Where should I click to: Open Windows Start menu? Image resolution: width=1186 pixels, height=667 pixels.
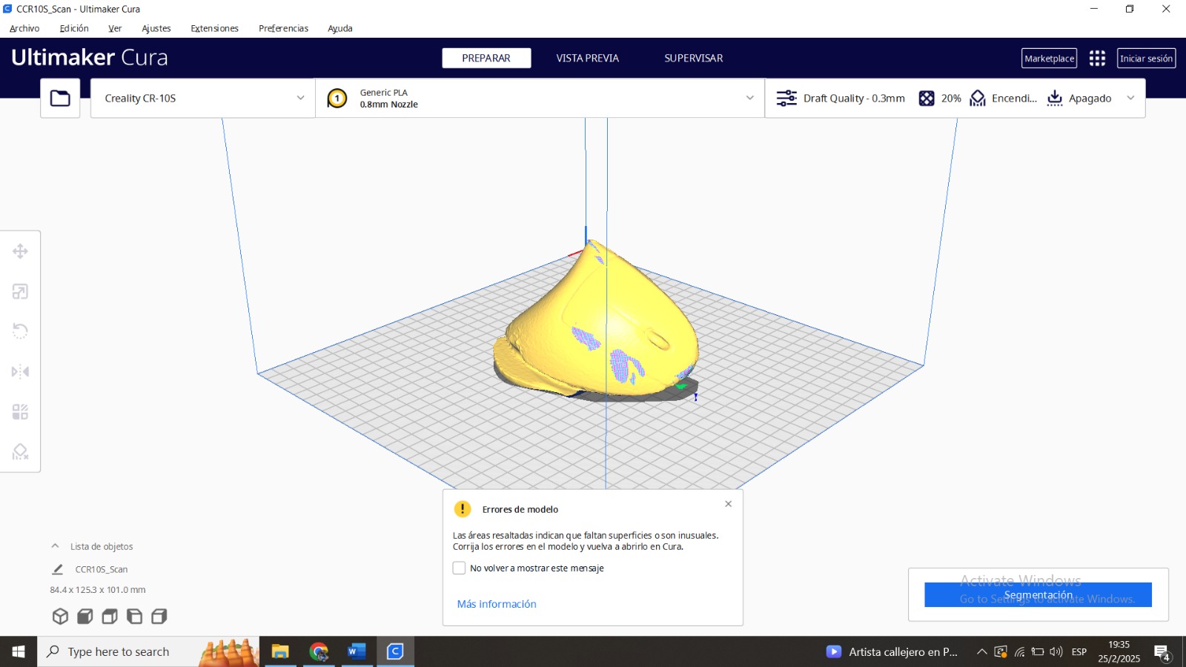pyautogui.click(x=19, y=651)
